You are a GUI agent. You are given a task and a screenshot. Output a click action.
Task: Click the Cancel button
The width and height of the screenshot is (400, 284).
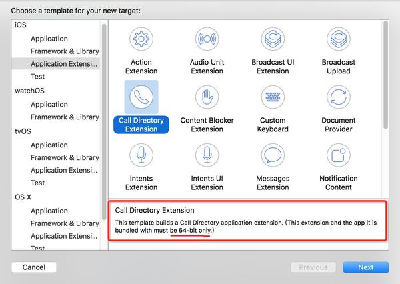tap(34, 267)
